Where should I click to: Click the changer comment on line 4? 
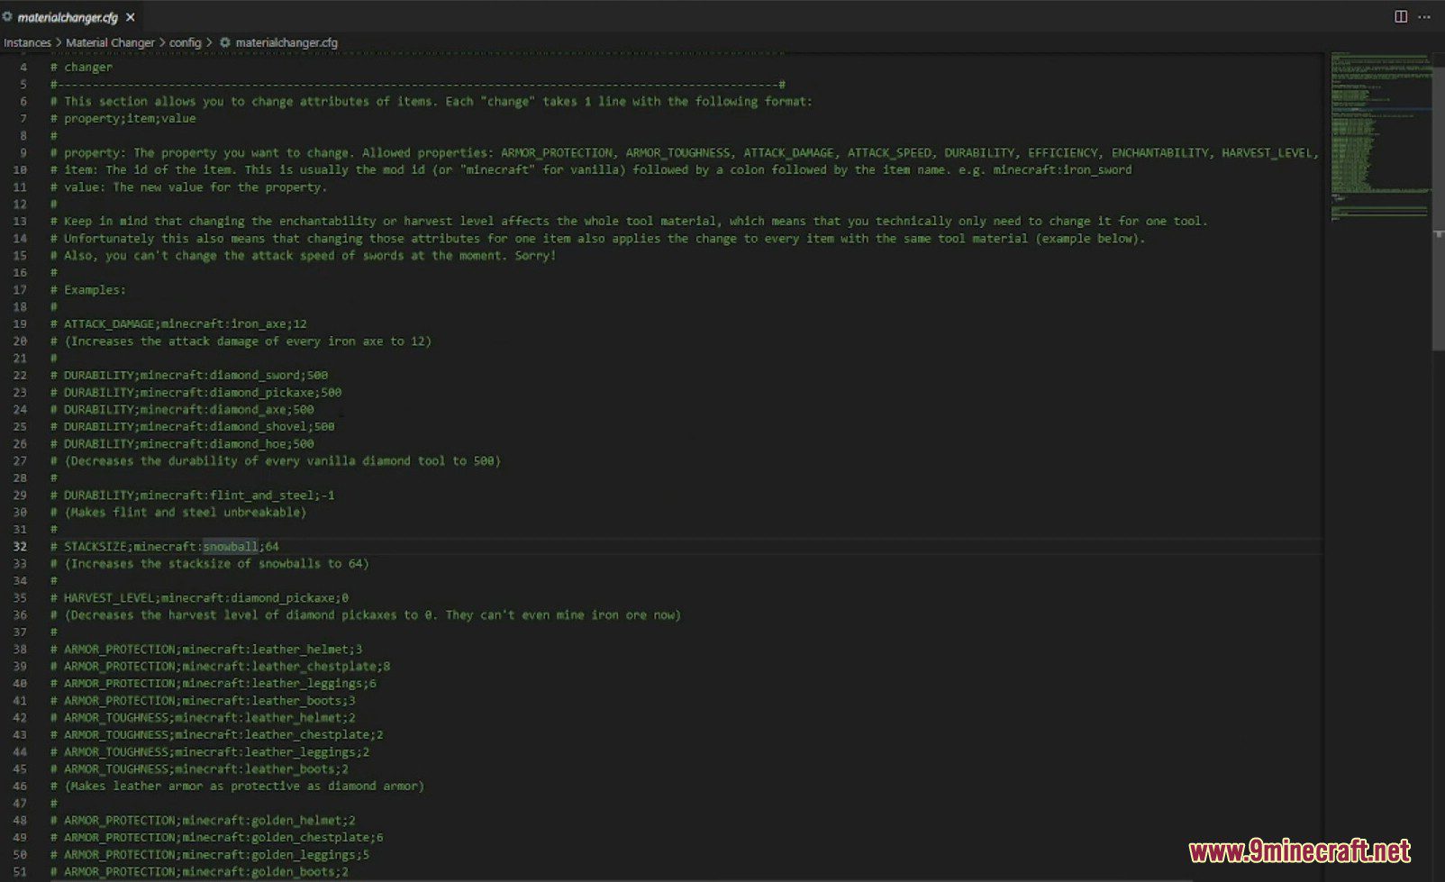coord(88,68)
